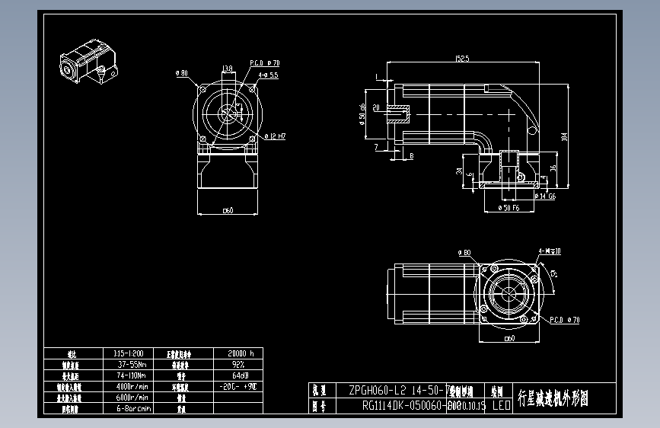Screen dimensions: 660x428
Task: Click the ø 14 G6 bore dimension
Action: 545,196
